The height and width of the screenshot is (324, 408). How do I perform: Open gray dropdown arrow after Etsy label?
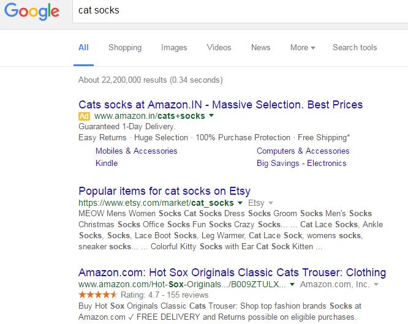pyautogui.click(x=270, y=203)
